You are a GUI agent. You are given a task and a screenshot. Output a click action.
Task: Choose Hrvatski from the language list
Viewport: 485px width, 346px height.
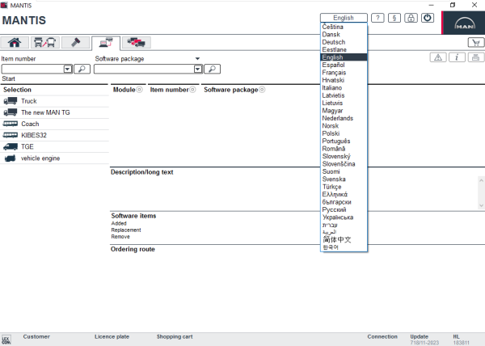(x=344, y=80)
